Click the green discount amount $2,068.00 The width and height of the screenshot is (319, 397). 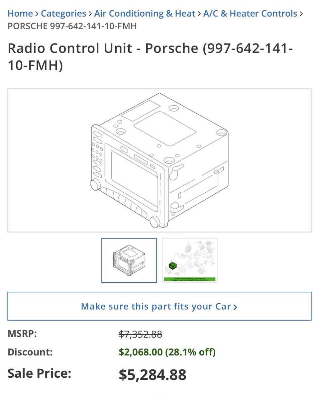pos(141,352)
